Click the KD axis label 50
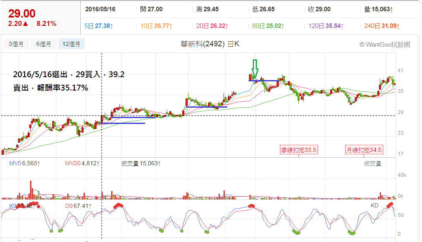 click(400, 215)
